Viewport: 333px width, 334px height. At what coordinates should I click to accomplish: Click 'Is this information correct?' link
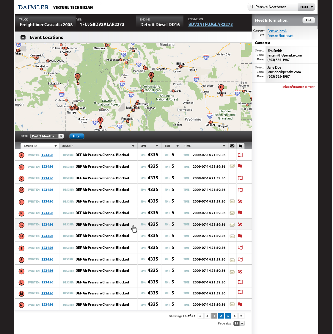coord(298,87)
